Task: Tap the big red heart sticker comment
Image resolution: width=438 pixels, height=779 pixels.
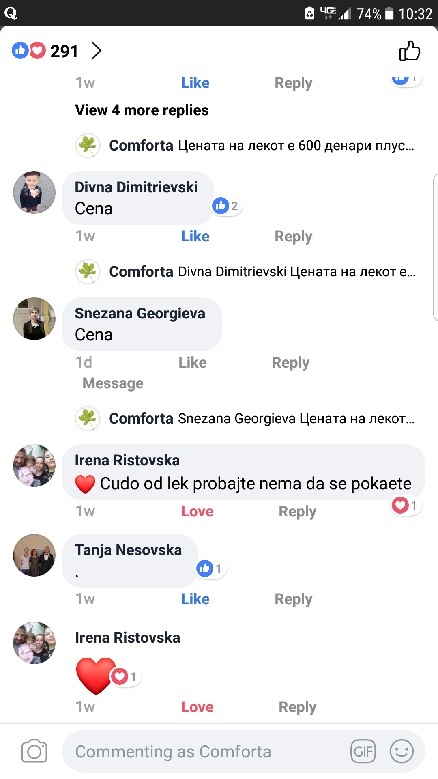Action: coord(96,675)
